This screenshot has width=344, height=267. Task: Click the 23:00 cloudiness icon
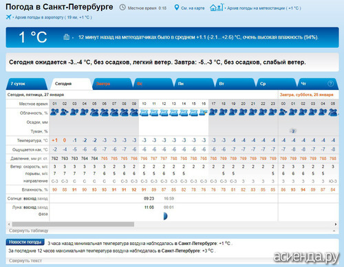[273, 112]
